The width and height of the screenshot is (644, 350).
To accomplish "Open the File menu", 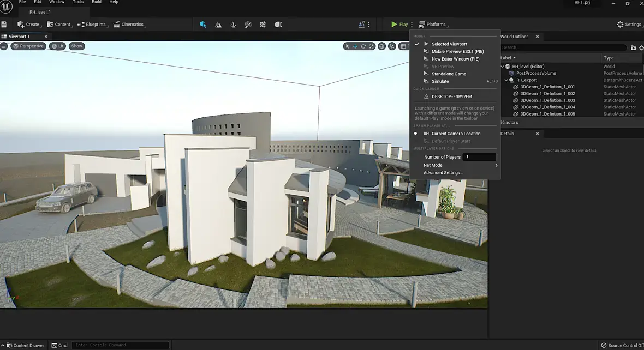I will pyautogui.click(x=22, y=2).
